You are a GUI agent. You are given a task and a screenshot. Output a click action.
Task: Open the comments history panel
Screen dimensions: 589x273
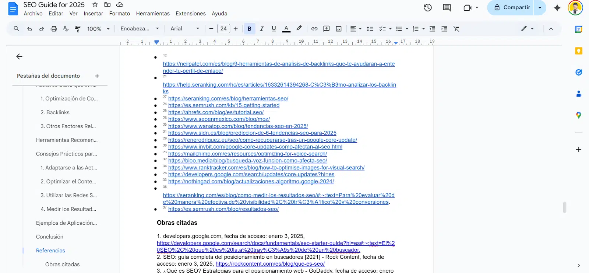[x=447, y=7]
